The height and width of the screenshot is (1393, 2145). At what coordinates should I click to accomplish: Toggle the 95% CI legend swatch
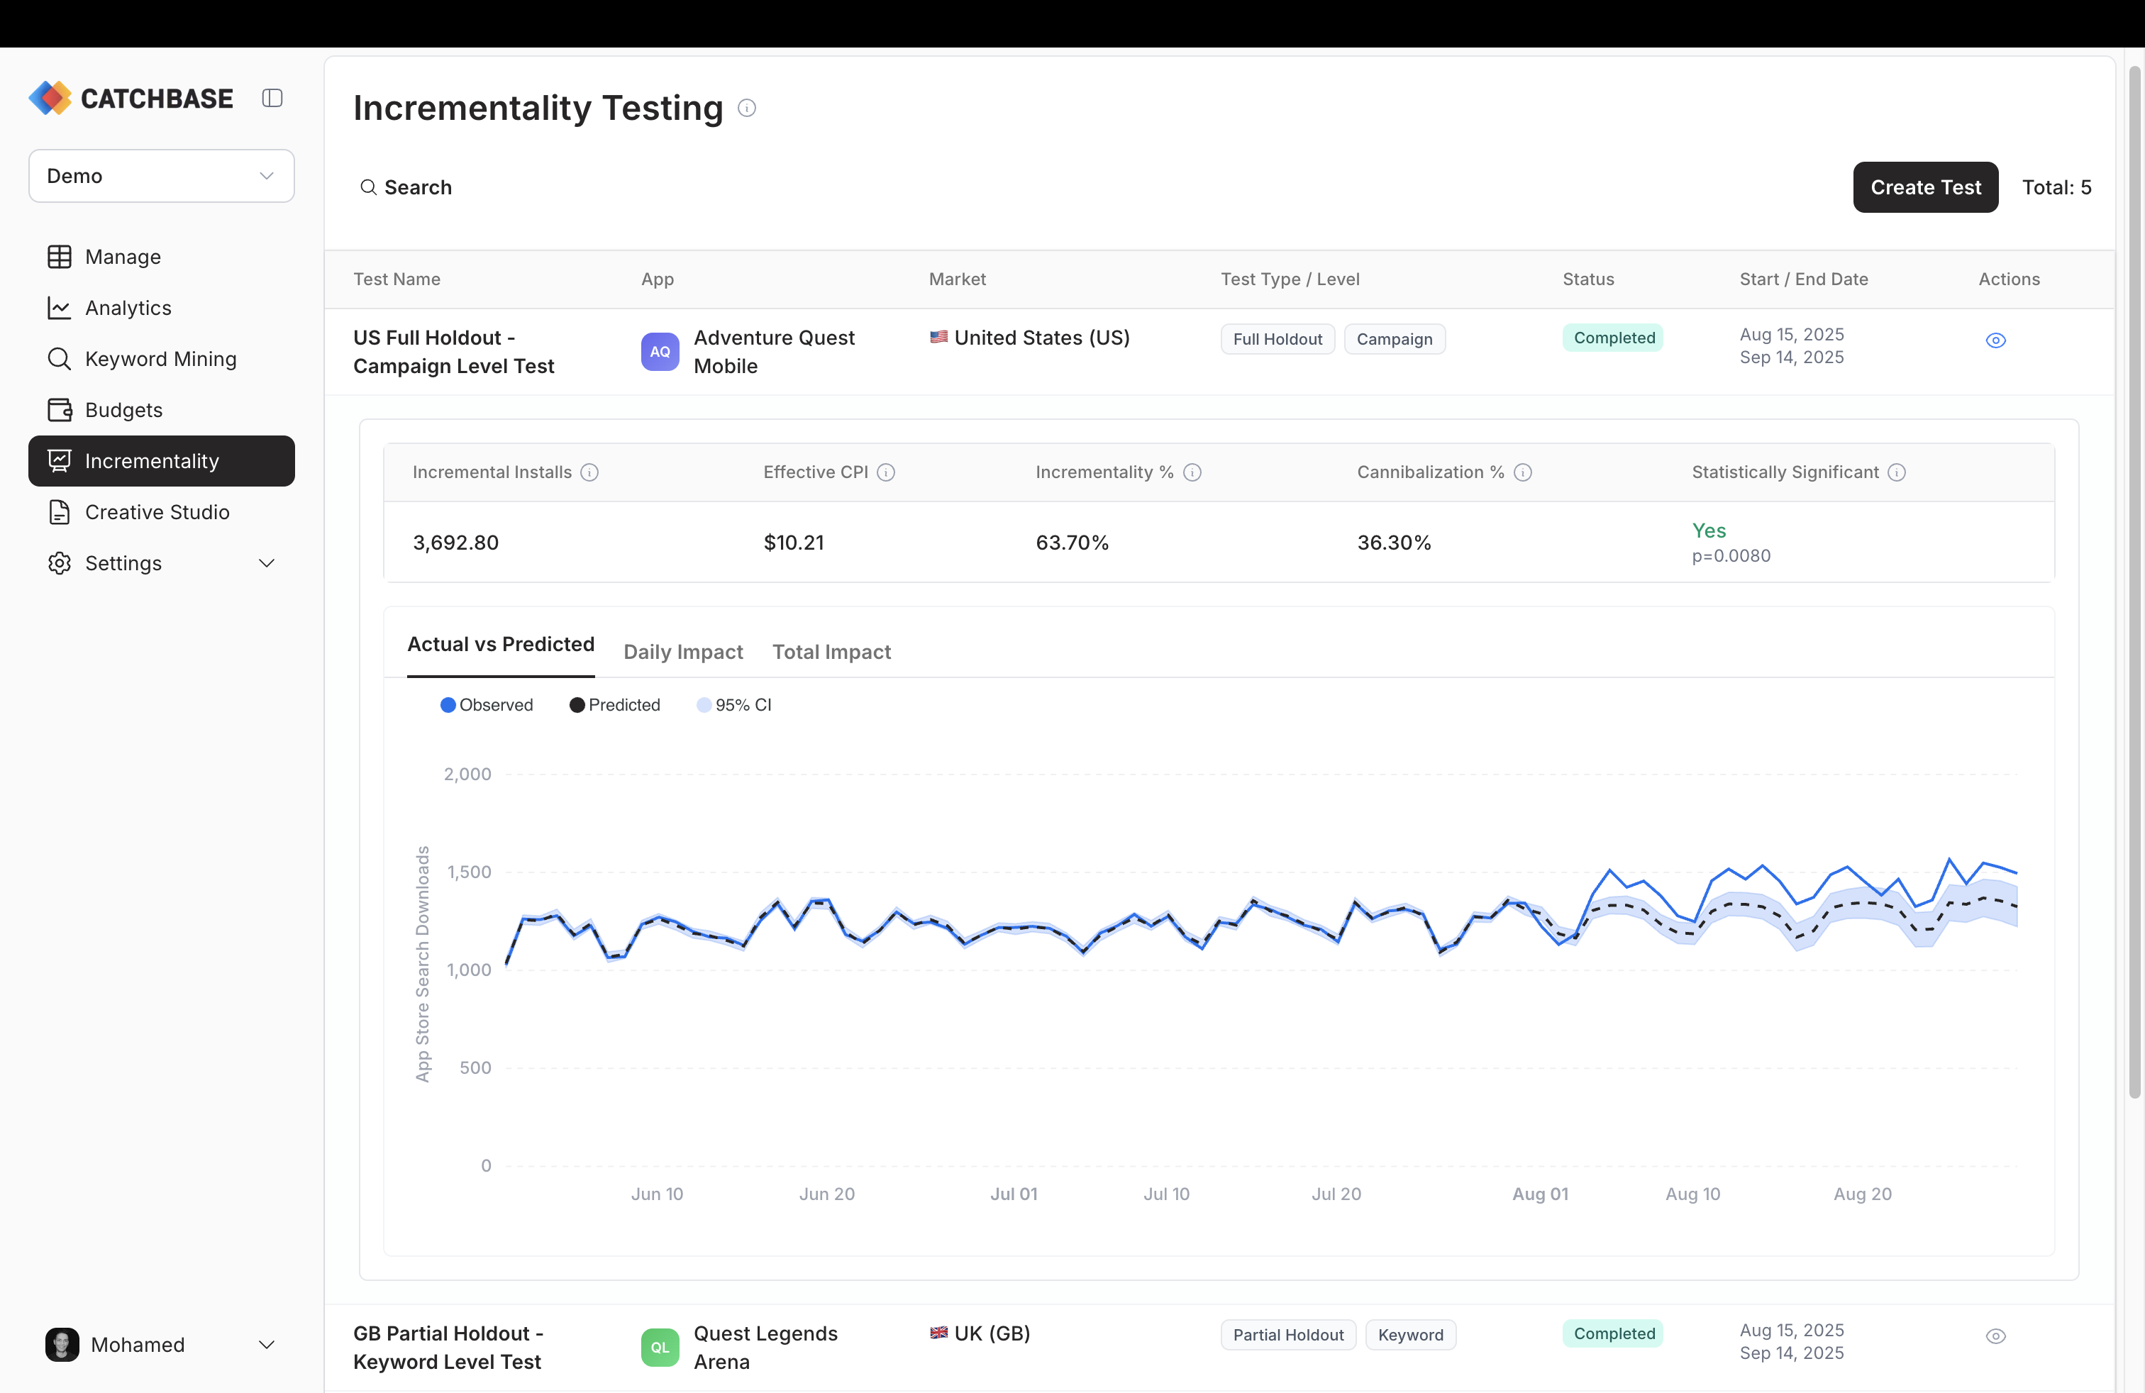point(704,704)
